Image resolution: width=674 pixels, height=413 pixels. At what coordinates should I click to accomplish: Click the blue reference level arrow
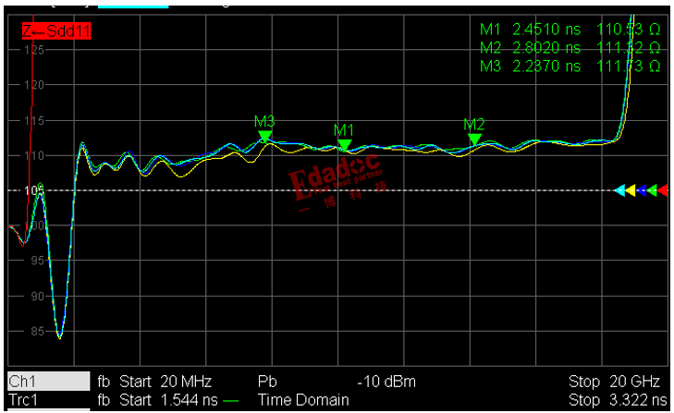click(x=642, y=190)
